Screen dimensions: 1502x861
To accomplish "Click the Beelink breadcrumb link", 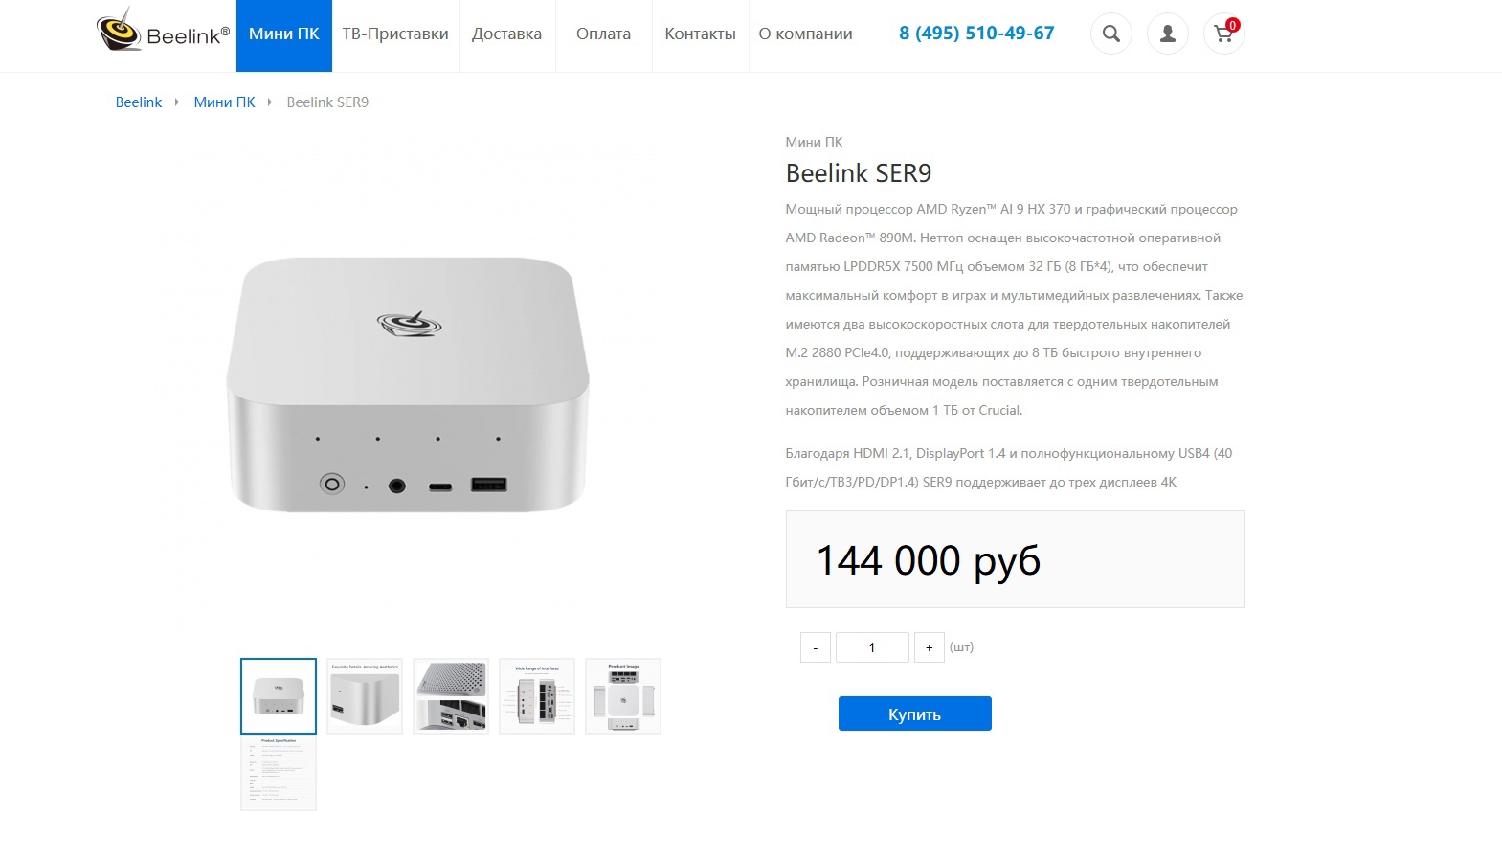I will [139, 102].
